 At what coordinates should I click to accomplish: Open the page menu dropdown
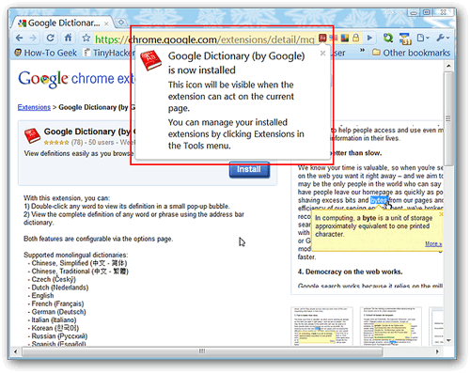[x=423, y=39]
